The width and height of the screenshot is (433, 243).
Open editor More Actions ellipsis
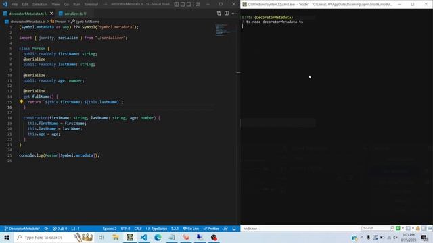coord(234,13)
